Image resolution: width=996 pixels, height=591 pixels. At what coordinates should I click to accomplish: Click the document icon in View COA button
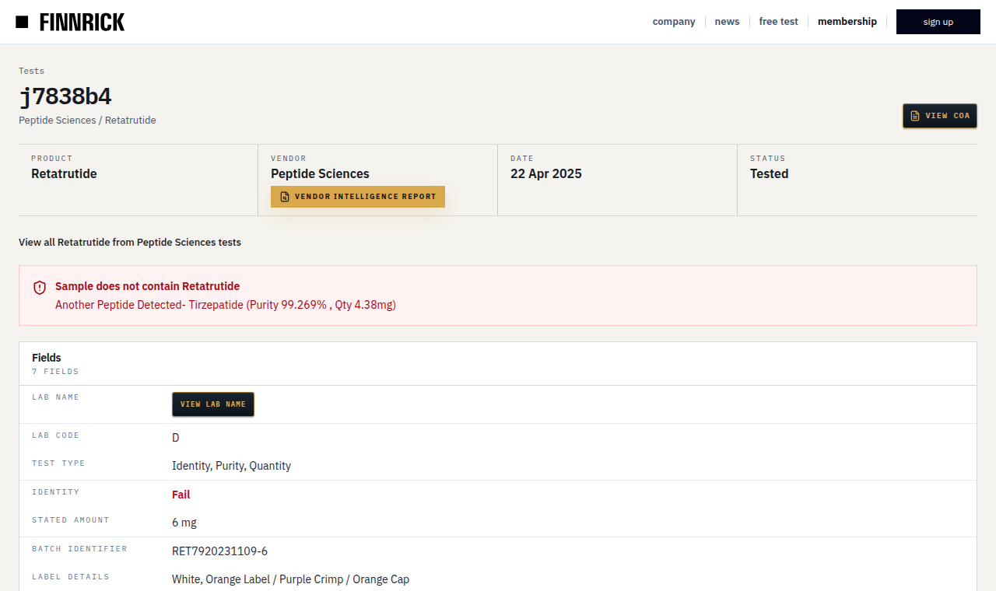915,116
